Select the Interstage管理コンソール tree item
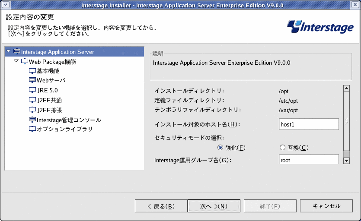Image resolution: width=361 pixels, height=221 pixels. (x=69, y=120)
